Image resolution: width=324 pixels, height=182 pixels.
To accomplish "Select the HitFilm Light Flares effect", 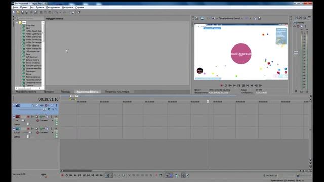I will coord(33,34).
